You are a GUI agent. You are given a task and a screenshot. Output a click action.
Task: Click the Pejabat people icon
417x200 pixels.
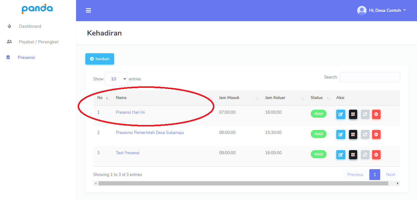click(x=9, y=42)
